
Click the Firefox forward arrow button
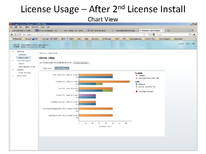15,35
